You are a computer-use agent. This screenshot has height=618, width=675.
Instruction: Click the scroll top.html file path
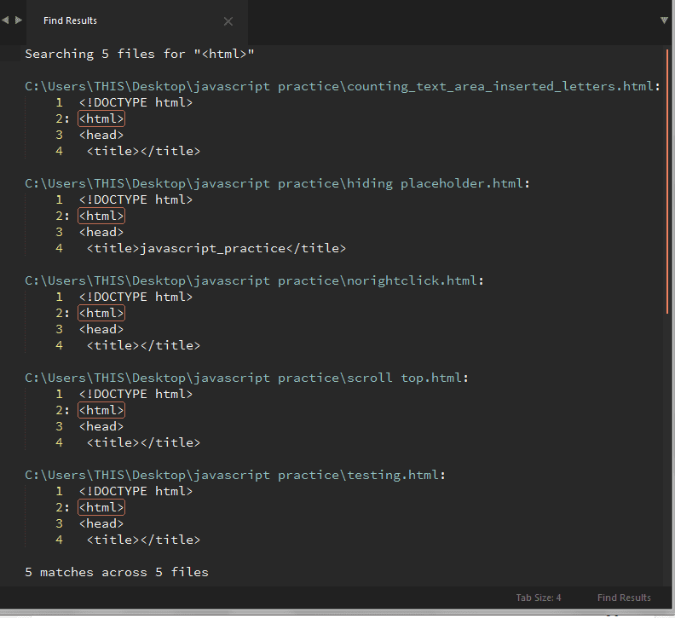pos(245,378)
